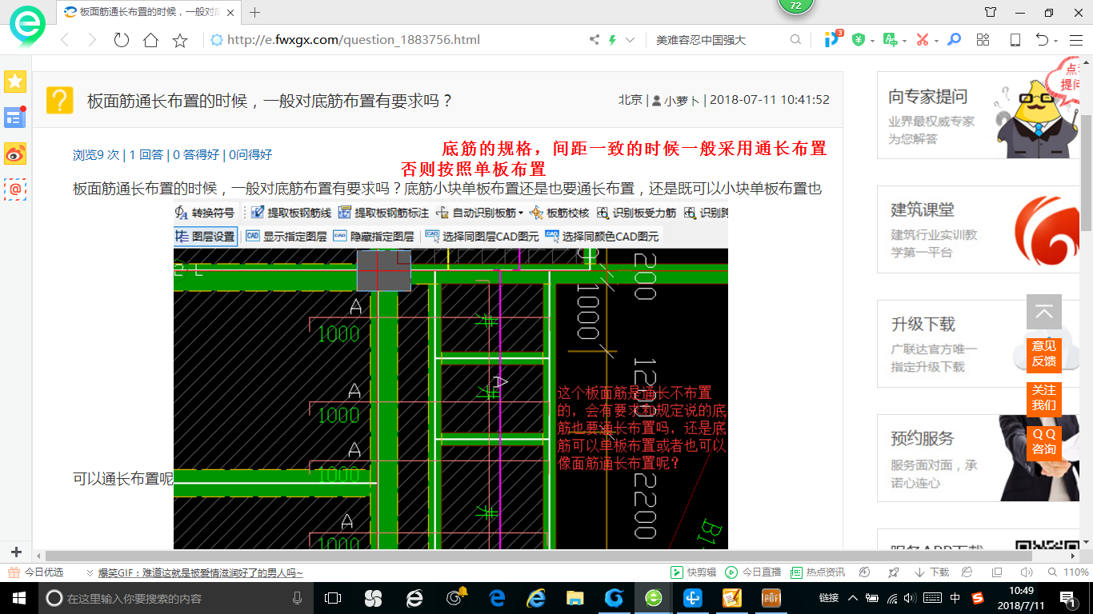1093x614 pixels.
Task: Click the back-to-top arrow button
Action: (x=1044, y=312)
